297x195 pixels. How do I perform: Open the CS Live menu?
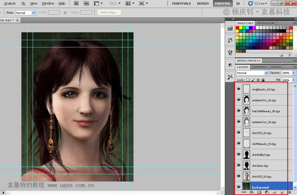[x=257, y=3]
